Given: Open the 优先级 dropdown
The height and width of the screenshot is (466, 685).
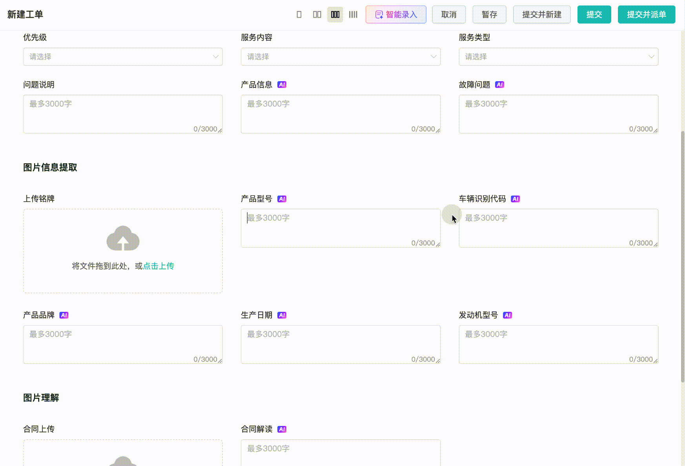Looking at the screenshot, I should click(x=123, y=57).
